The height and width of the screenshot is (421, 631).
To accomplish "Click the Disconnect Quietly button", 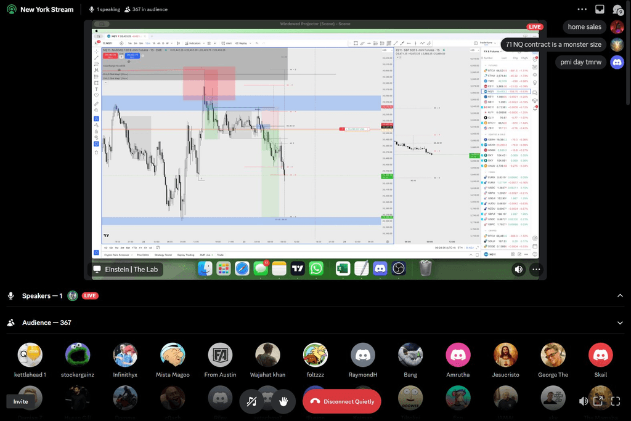I will (x=342, y=401).
